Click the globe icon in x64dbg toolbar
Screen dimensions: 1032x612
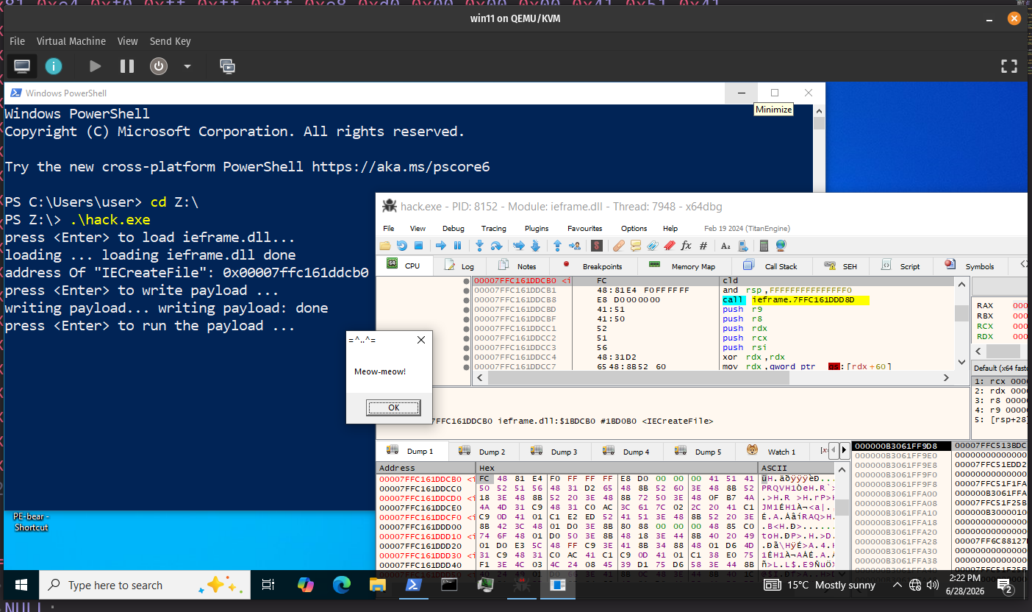[x=781, y=246]
